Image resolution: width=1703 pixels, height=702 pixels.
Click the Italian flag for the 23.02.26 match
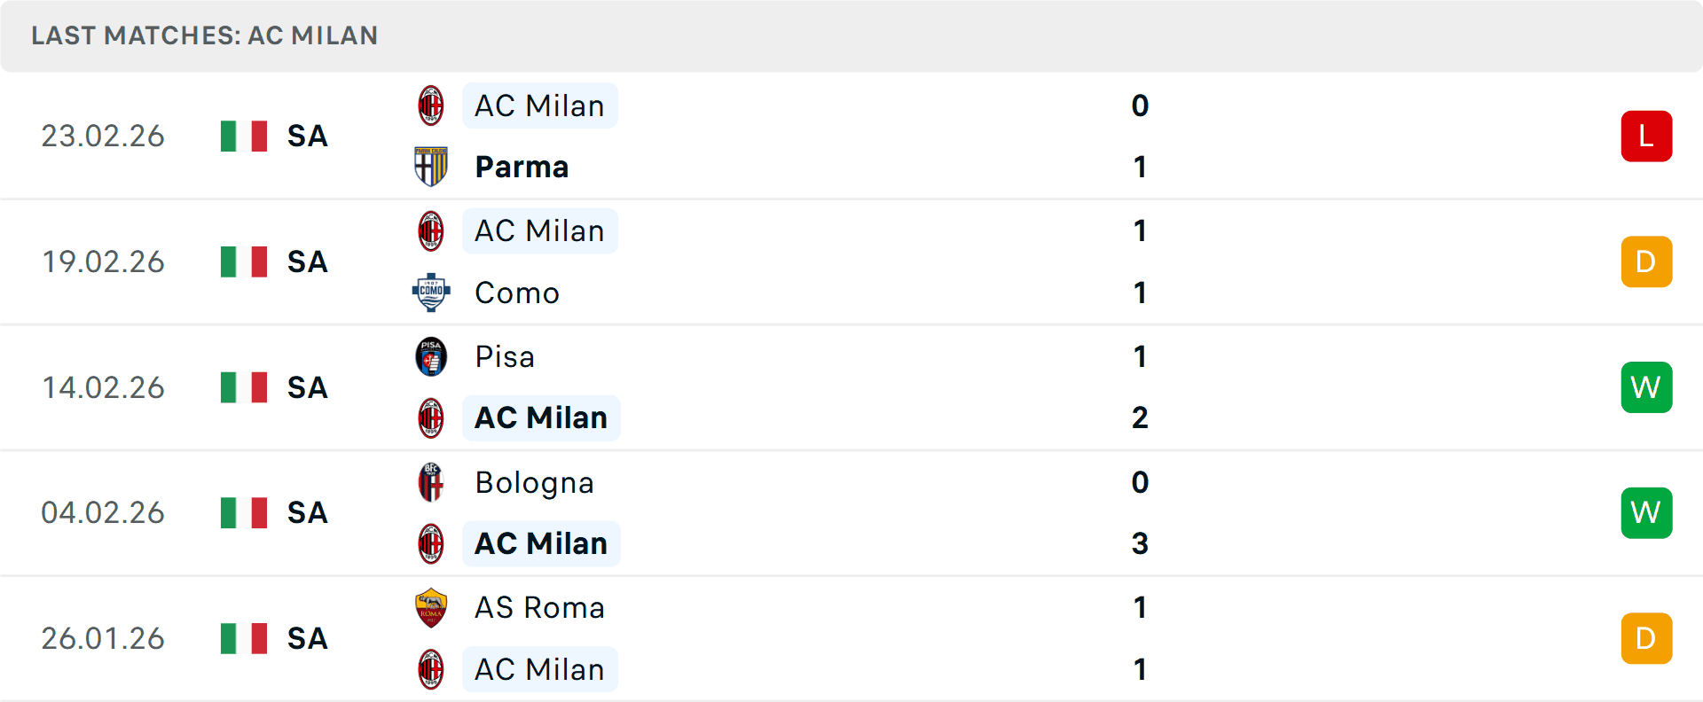pos(243,136)
